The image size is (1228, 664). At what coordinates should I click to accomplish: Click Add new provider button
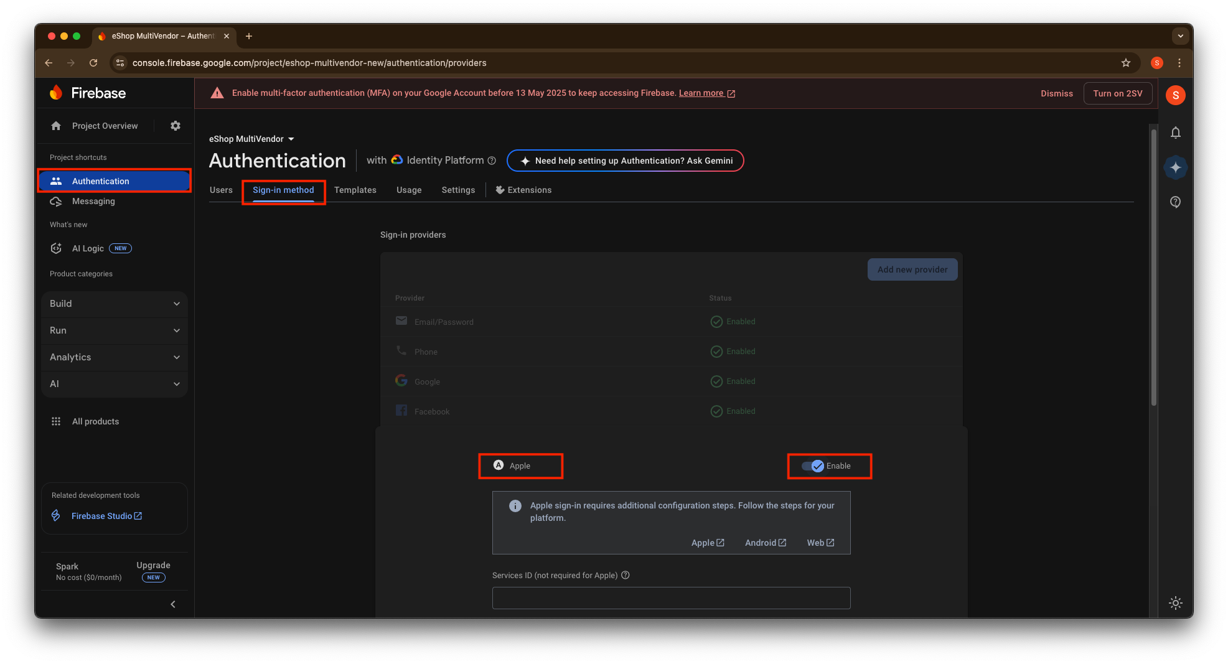click(x=912, y=269)
